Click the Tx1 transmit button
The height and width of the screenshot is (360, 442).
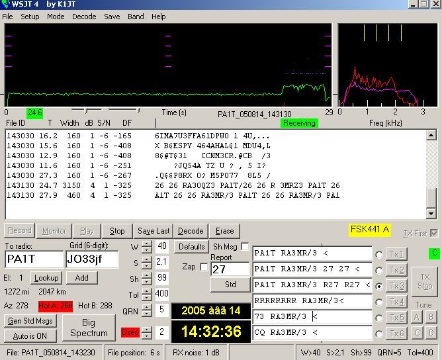(x=396, y=254)
